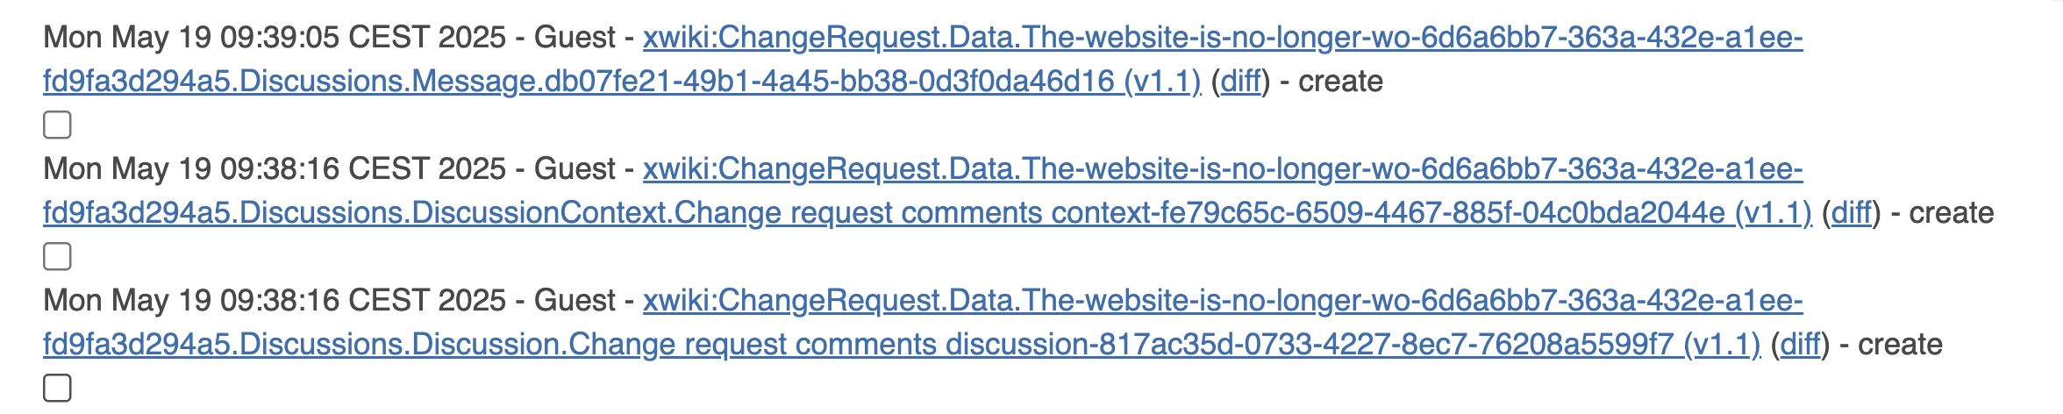Click 'Guest' author in the 09:39:05 entry
Image resolution: width=2063 pixels, height=414 pixels.
point(575,38)
